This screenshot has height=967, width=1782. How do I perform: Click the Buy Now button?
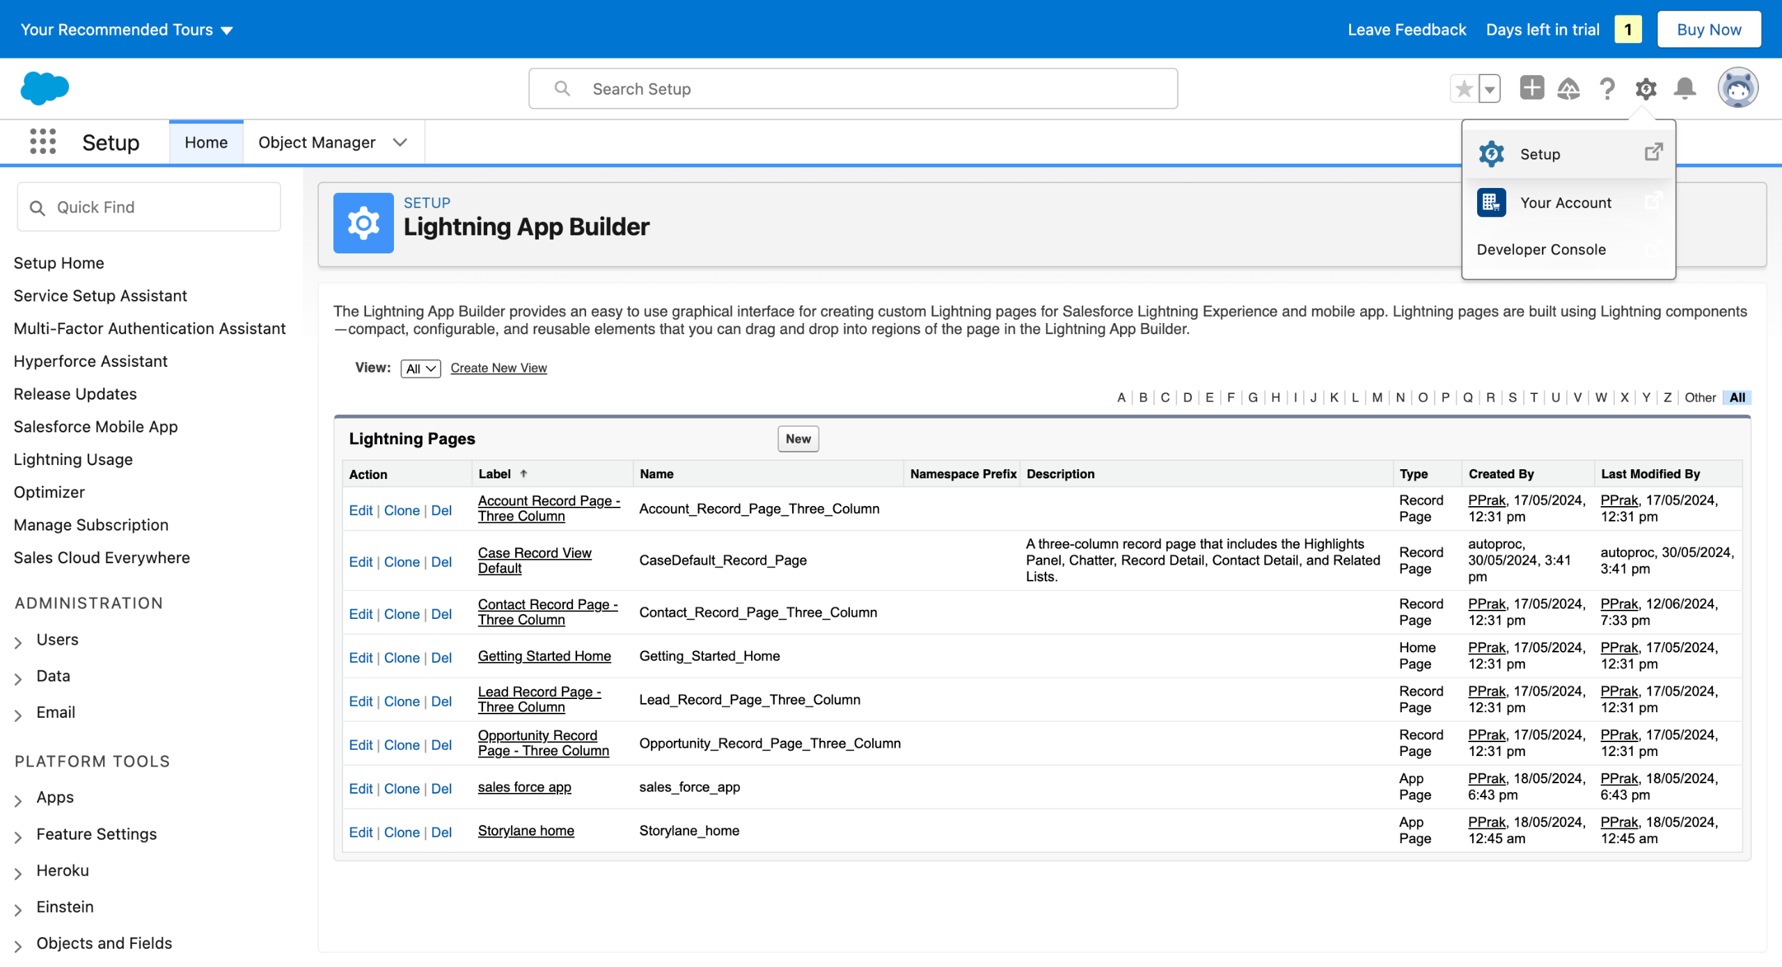1708,29
